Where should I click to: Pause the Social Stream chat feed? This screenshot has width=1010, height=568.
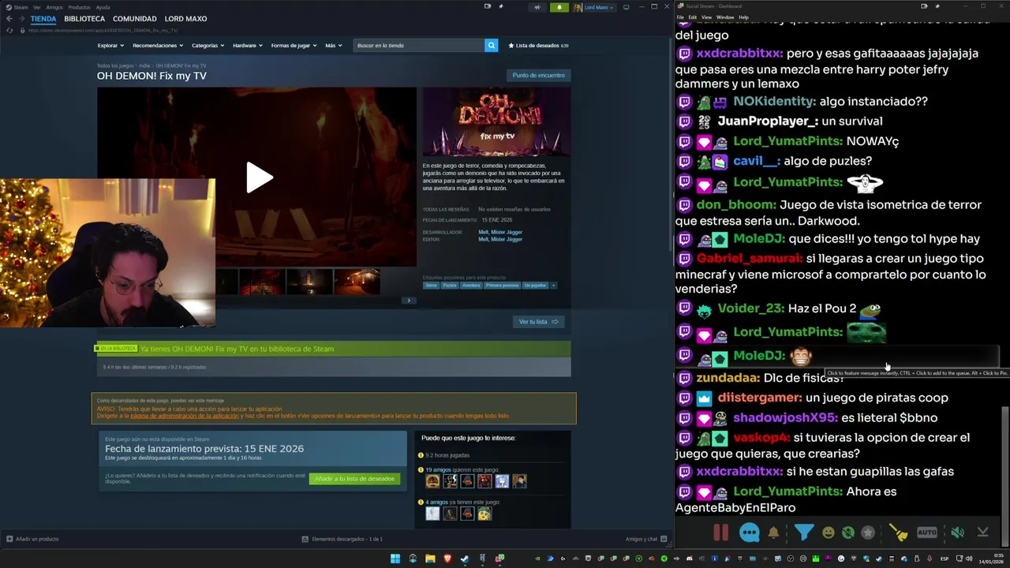click(720, 532)
